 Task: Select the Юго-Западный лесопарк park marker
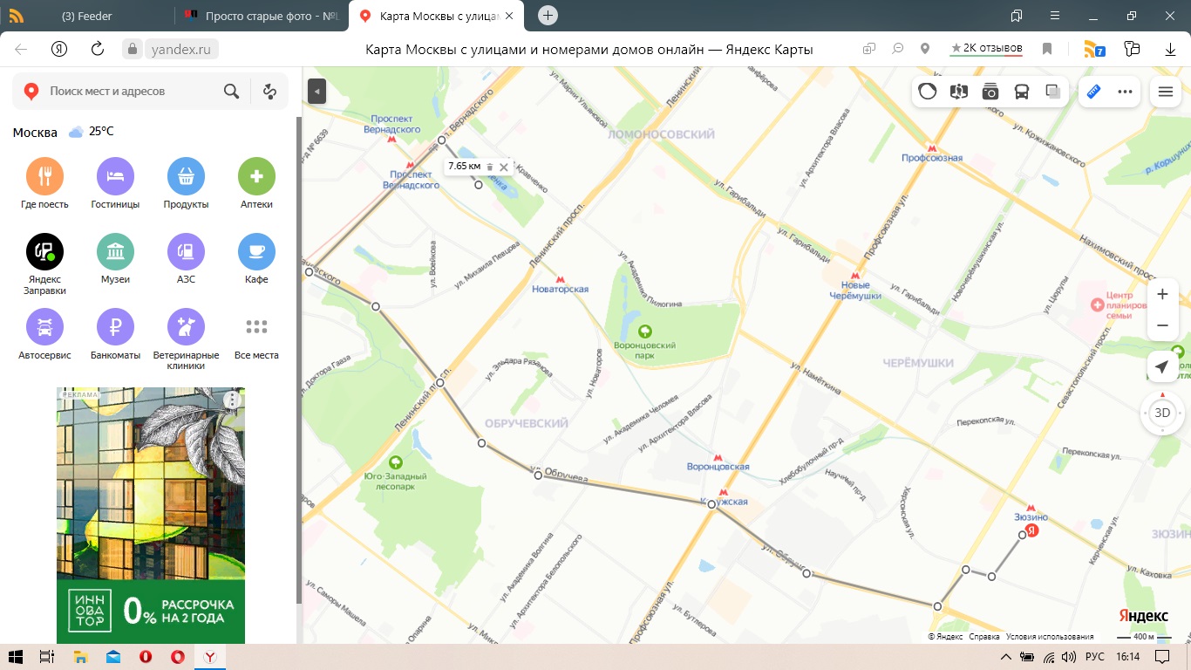(396, 462)
